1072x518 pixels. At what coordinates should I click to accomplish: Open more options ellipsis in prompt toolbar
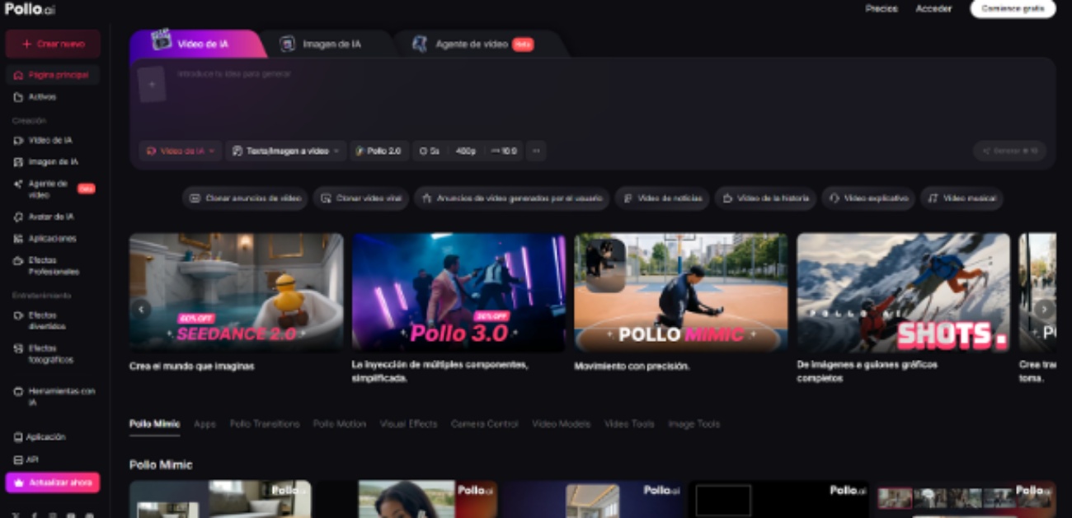[x=536, y=152]
